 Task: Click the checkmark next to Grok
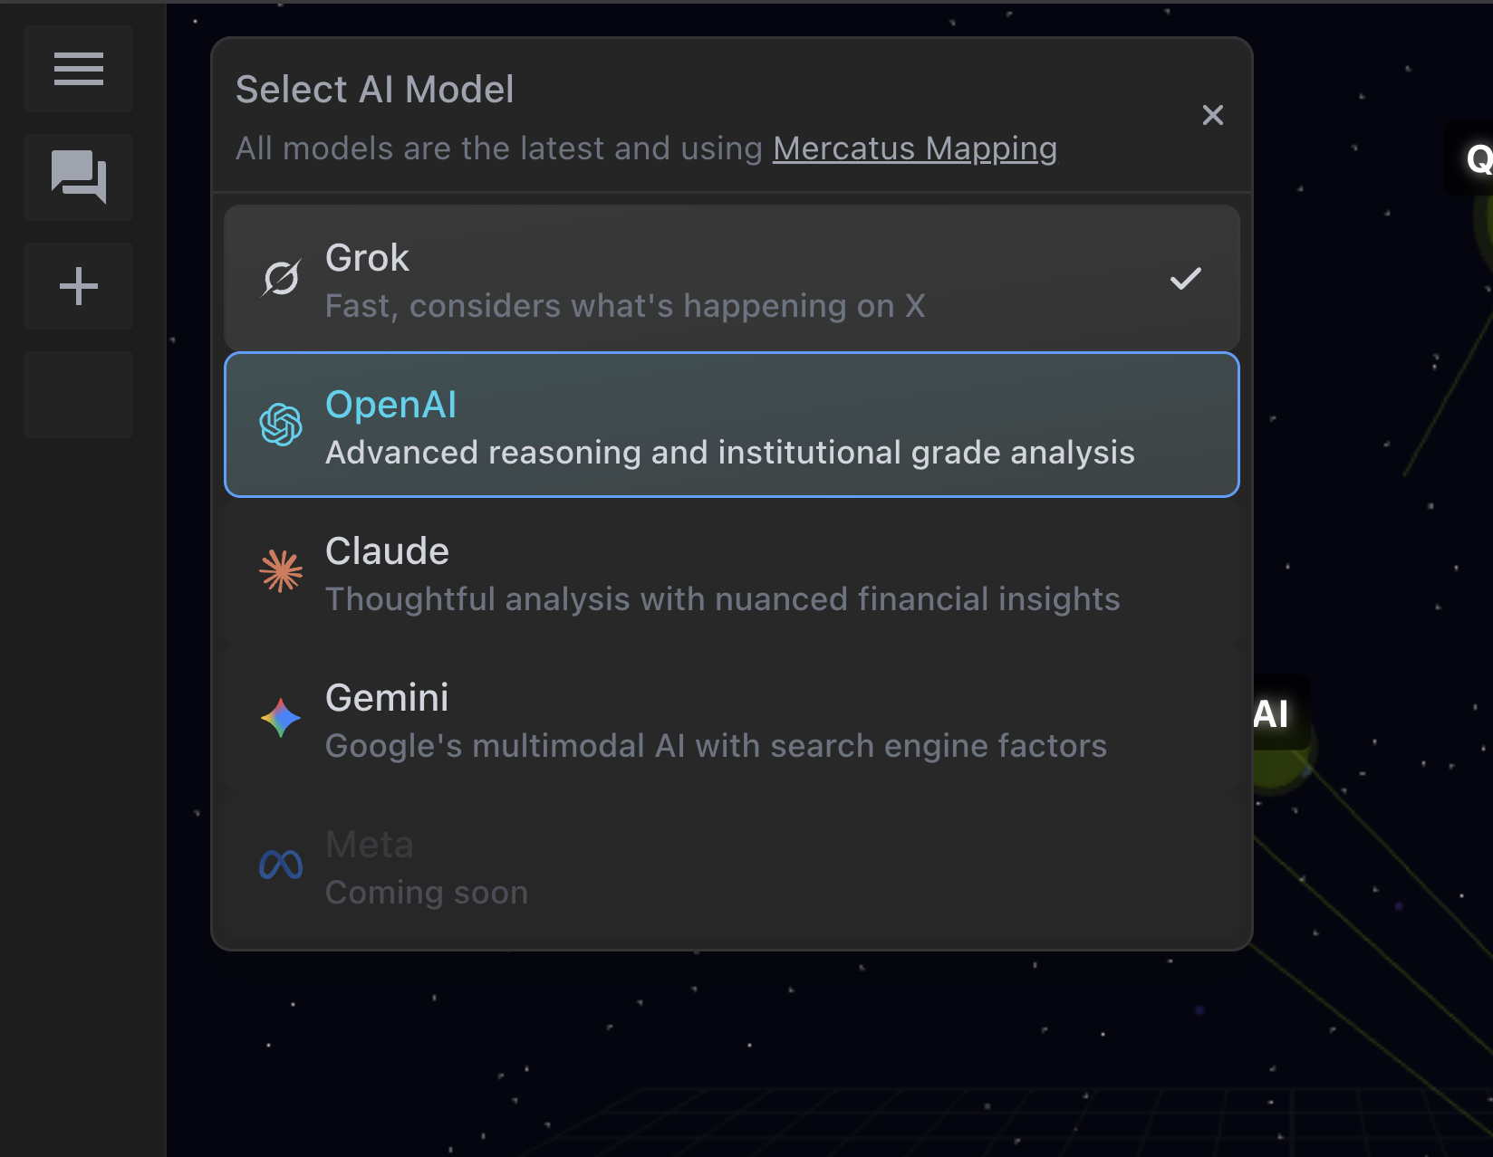(x=1187, y=277)
